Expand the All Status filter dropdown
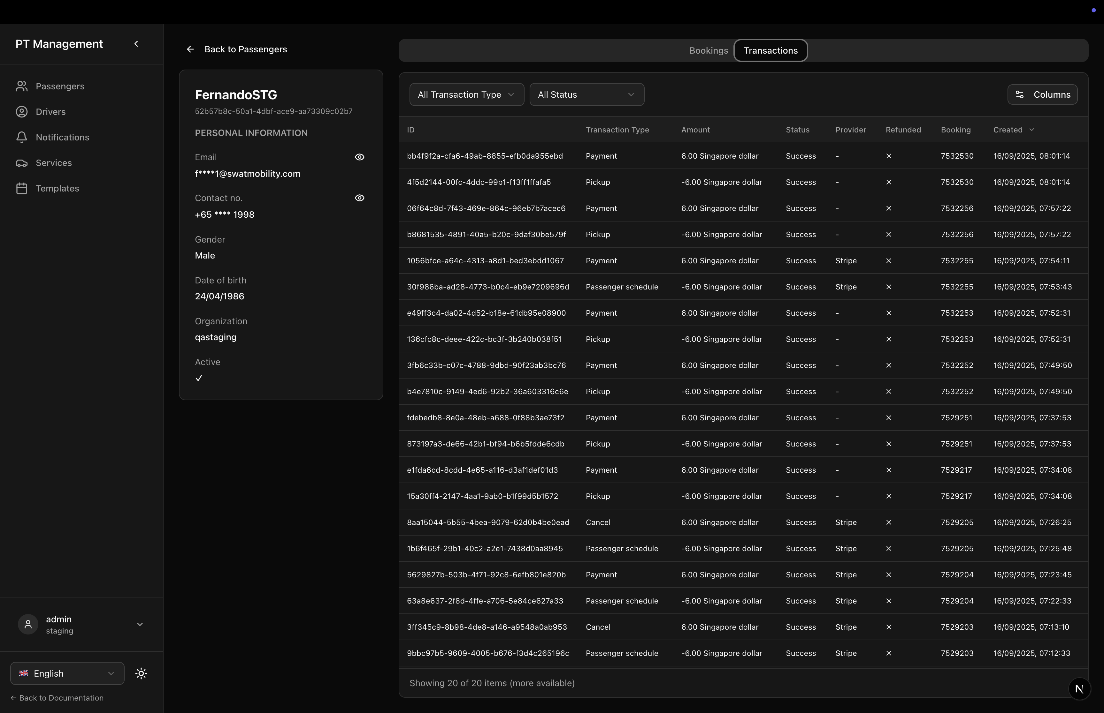The height and width of the screenshot is (713, 1104). [586, 95]
